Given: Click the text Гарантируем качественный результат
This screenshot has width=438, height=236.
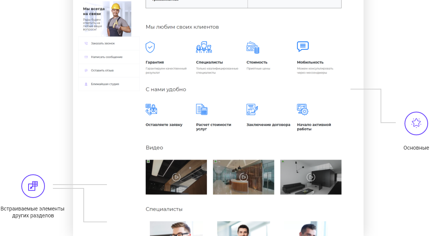Looking at the screenshot, I should click(166, 70).
